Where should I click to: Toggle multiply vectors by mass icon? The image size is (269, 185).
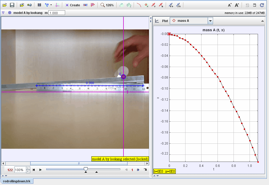pos(178,5)
